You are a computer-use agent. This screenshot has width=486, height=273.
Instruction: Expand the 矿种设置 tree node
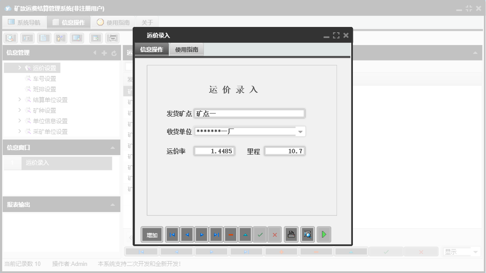20,110
